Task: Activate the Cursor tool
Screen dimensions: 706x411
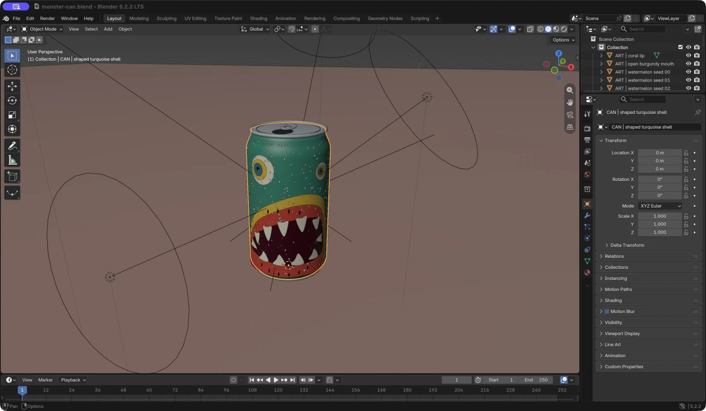Action: click(12, 70)
